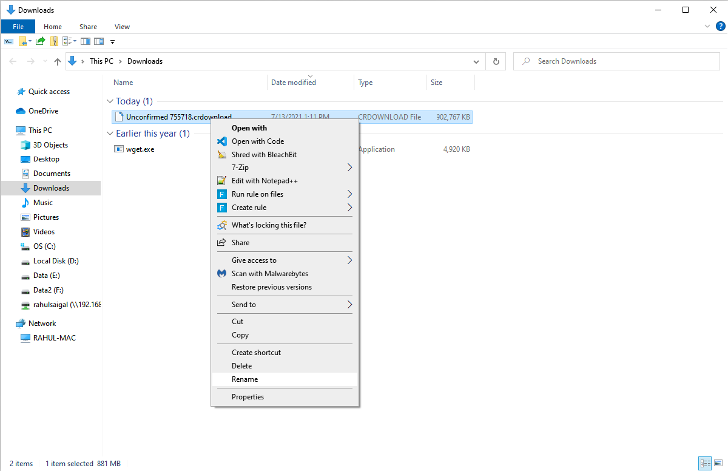
Task: Open the address bar history dropdown
Action: coord(476,61)
